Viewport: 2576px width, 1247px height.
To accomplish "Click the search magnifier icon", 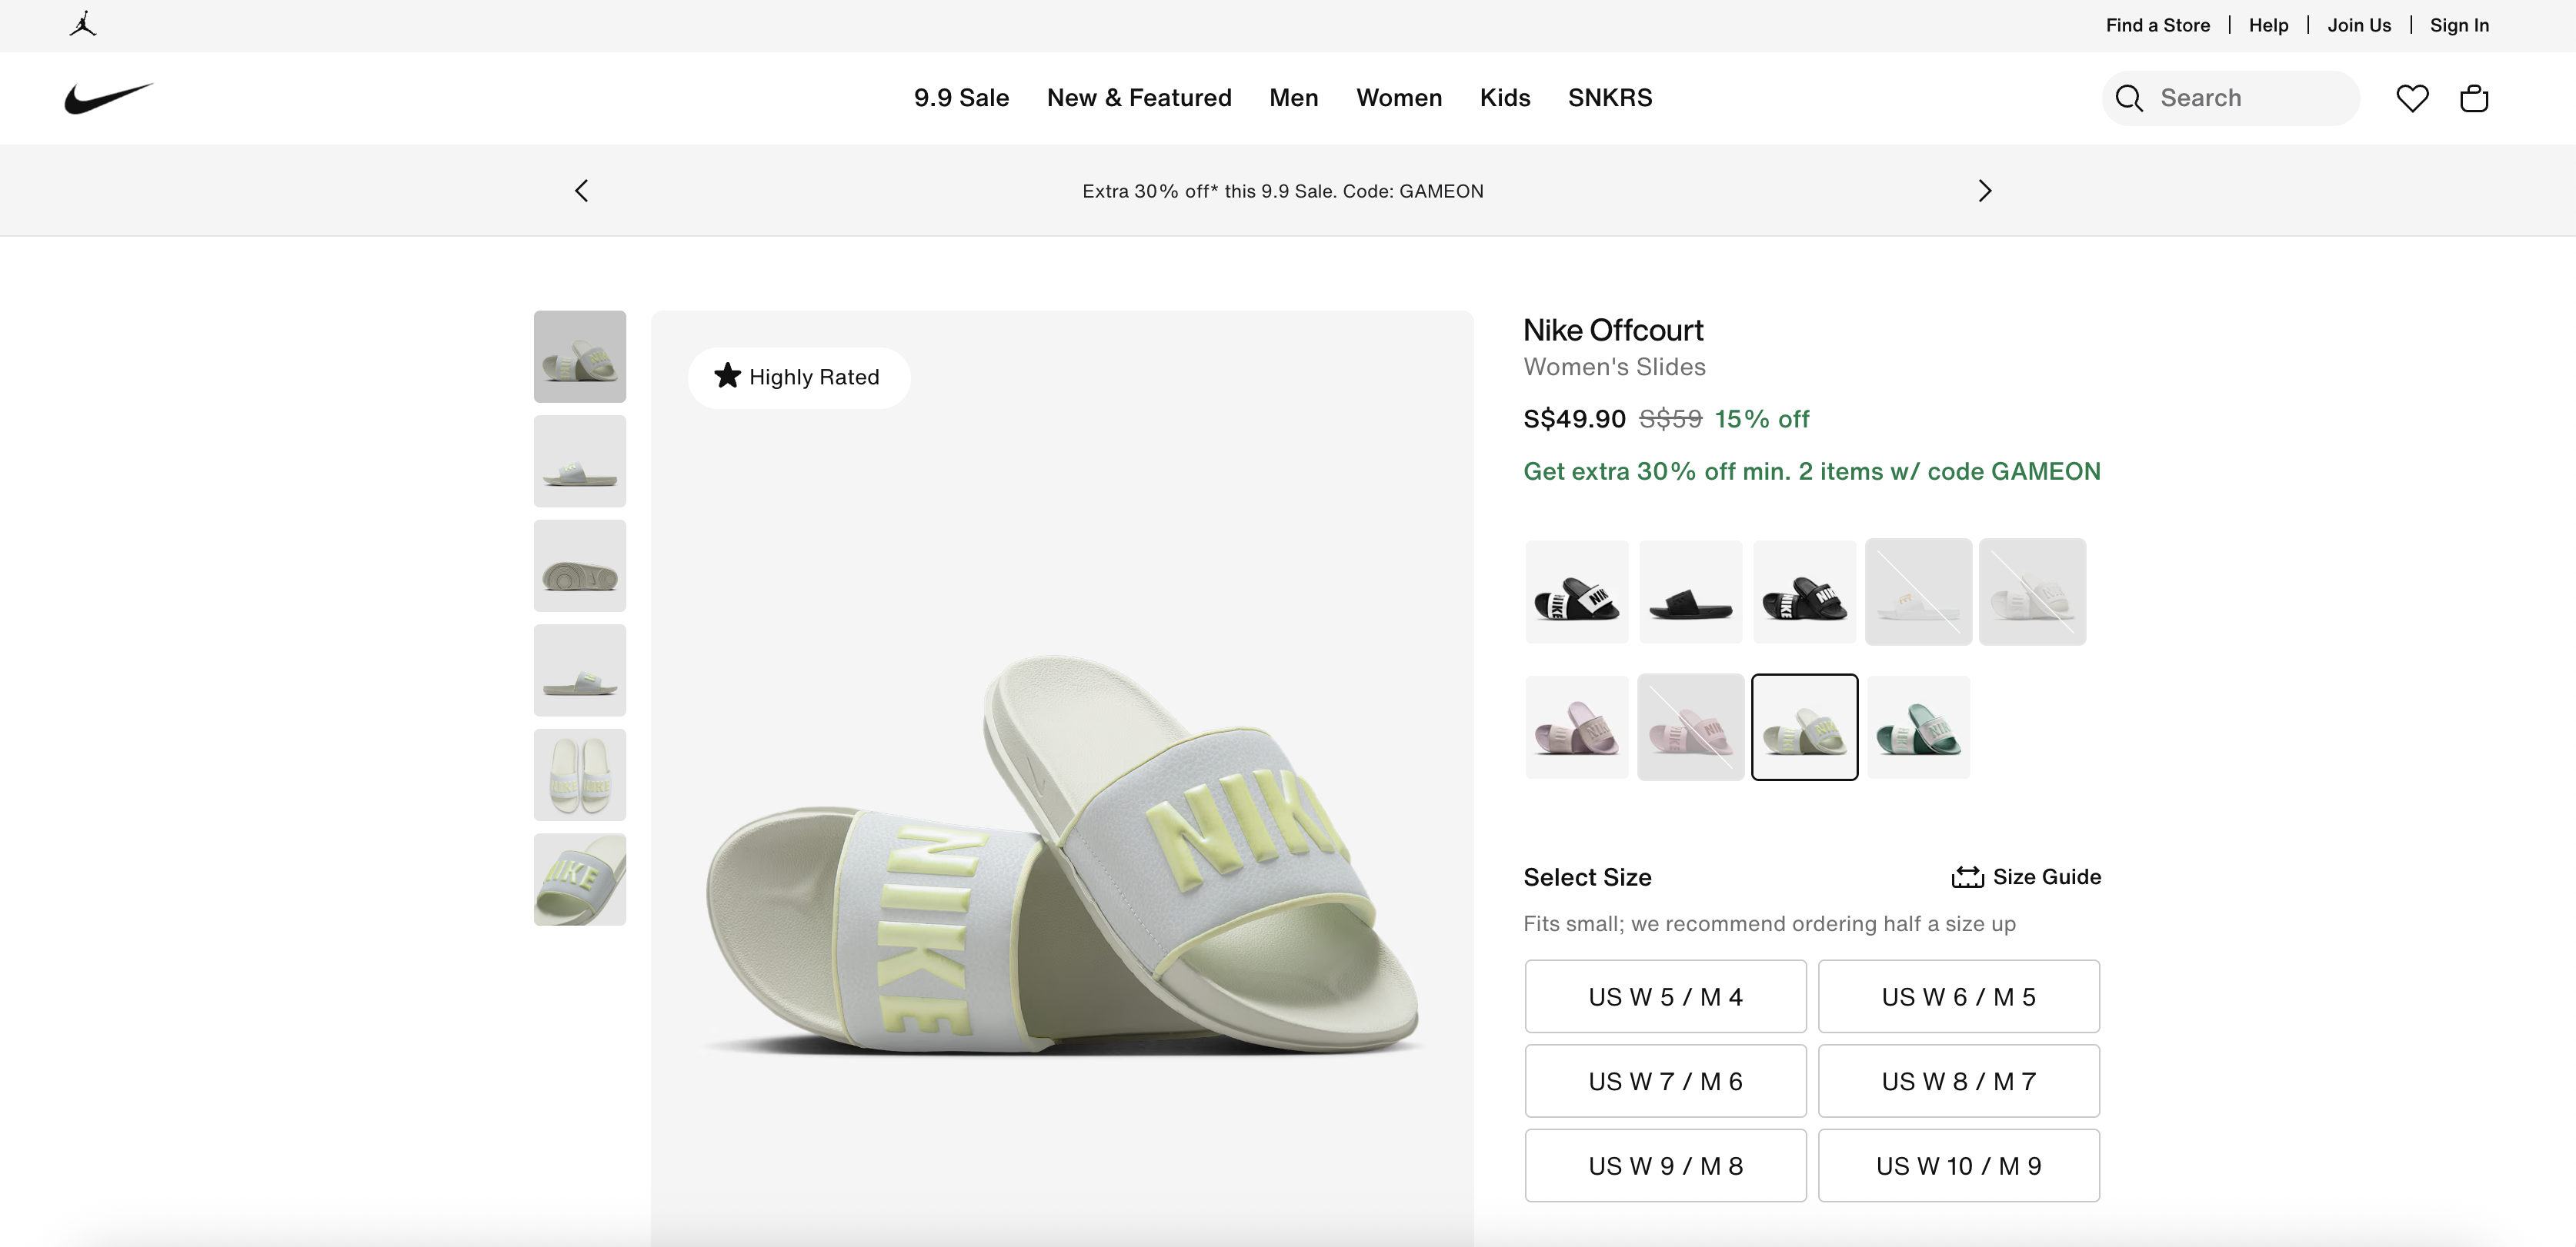I will 2129,98.
